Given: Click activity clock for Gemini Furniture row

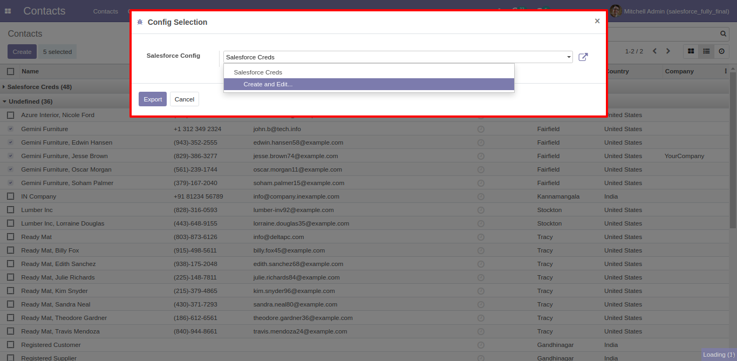Looking at the screenshot, I should [481, 129].
